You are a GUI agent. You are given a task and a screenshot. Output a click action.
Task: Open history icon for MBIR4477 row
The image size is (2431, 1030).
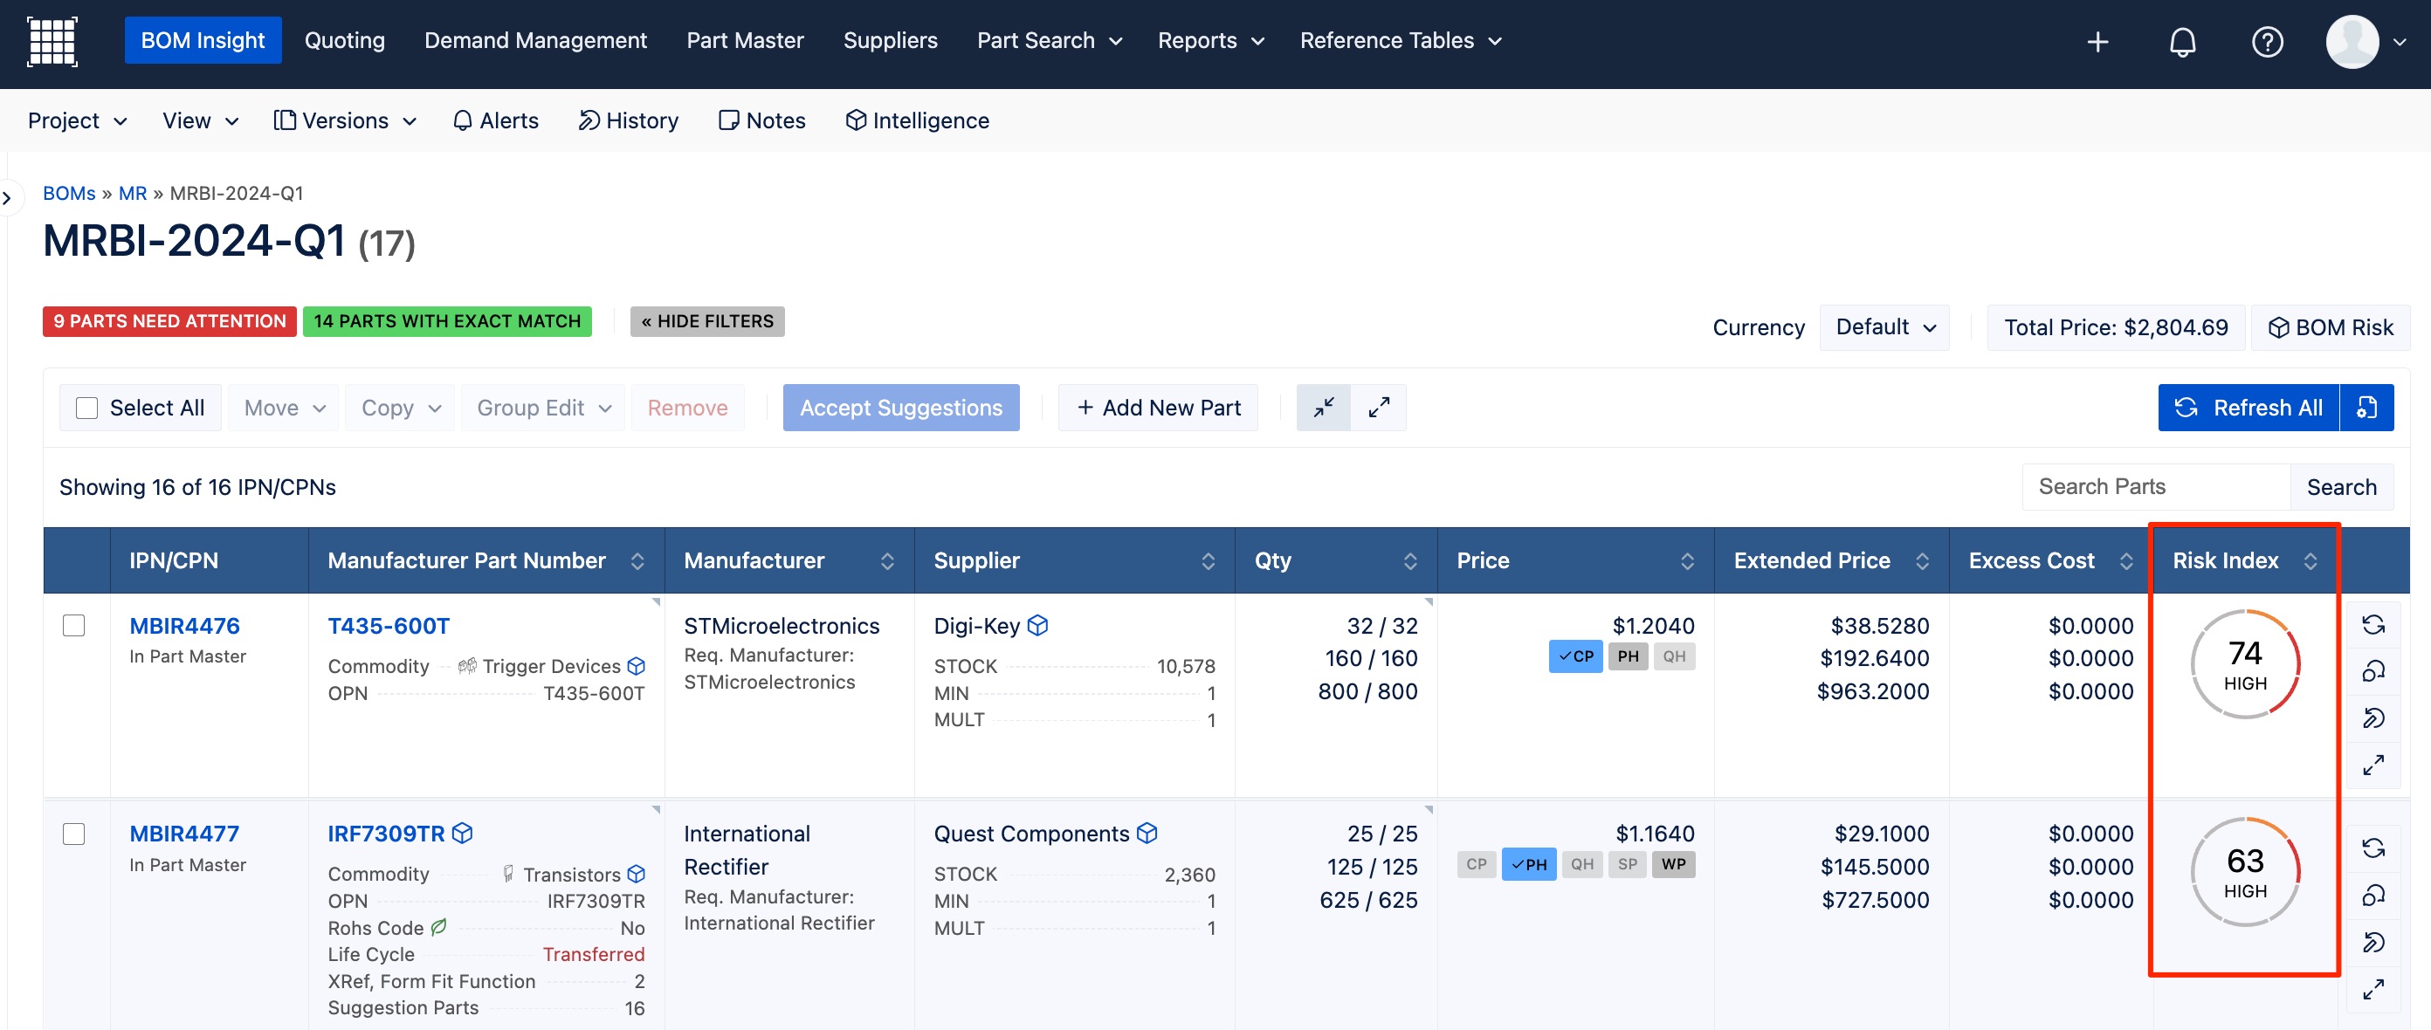click(2372, 943)
